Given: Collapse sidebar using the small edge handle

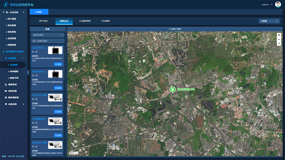Looking at the screenshot, I should [x=28, y=71].
